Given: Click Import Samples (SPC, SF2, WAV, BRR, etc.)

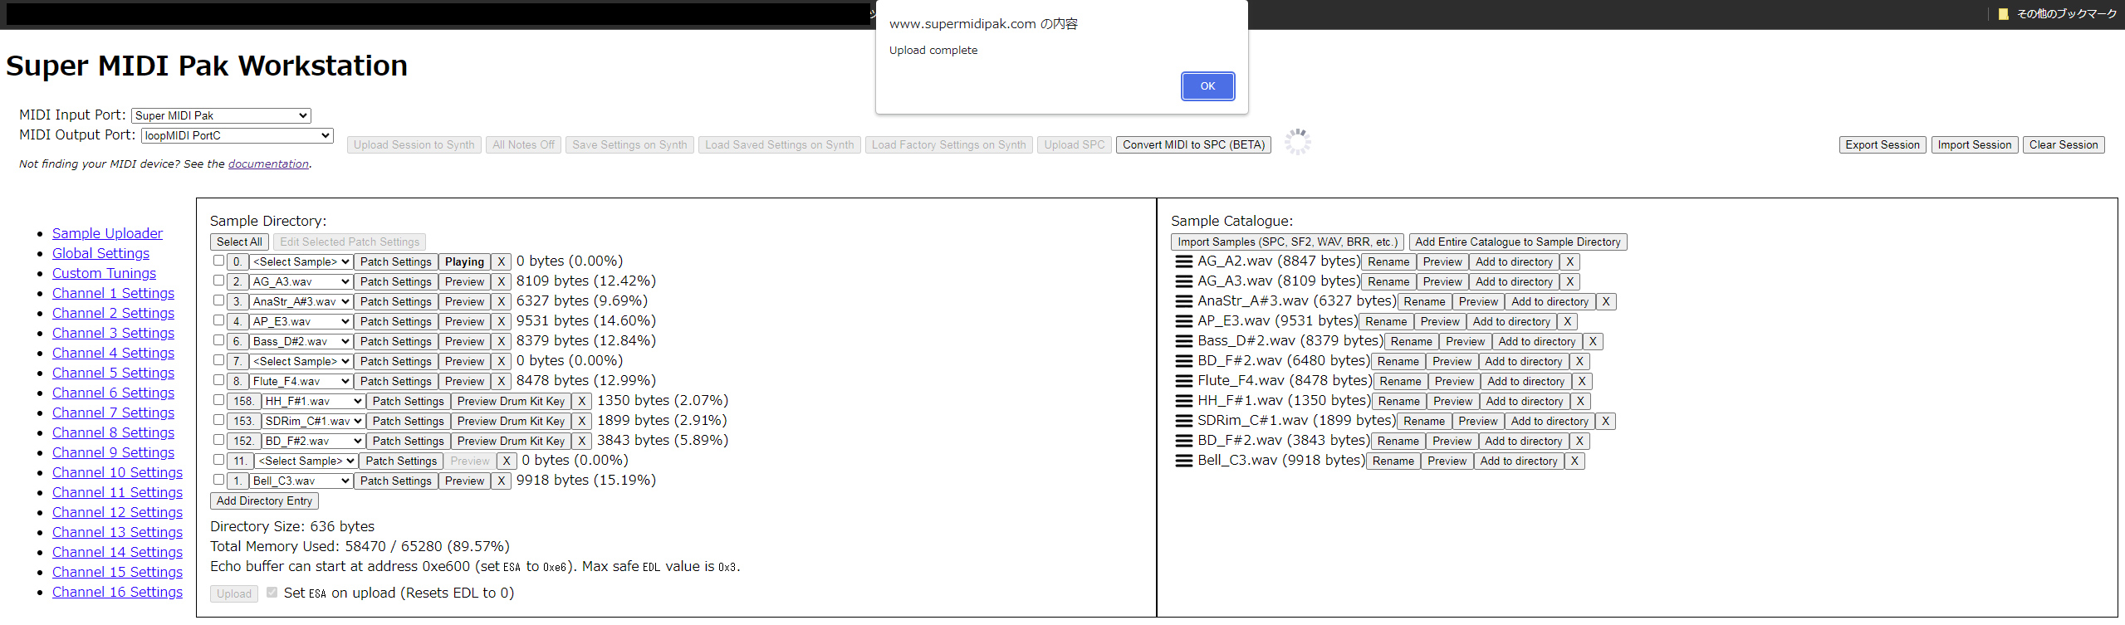Looking at the screenshot, I should (x=1287, y=242).
